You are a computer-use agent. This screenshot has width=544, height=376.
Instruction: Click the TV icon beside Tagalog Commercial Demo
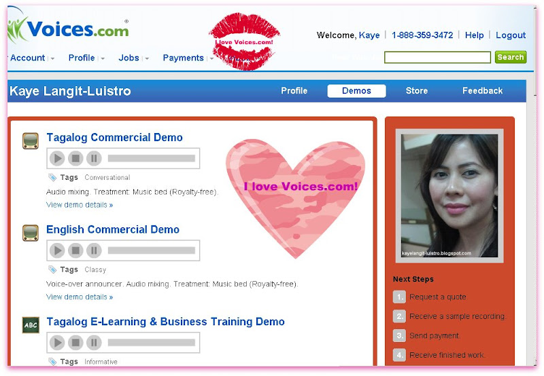31,141
